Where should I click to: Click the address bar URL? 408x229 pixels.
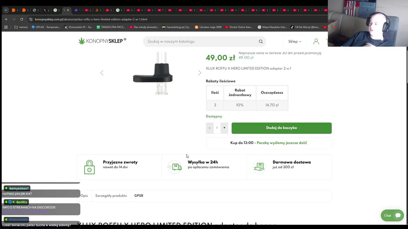click(x=91, y=19)
